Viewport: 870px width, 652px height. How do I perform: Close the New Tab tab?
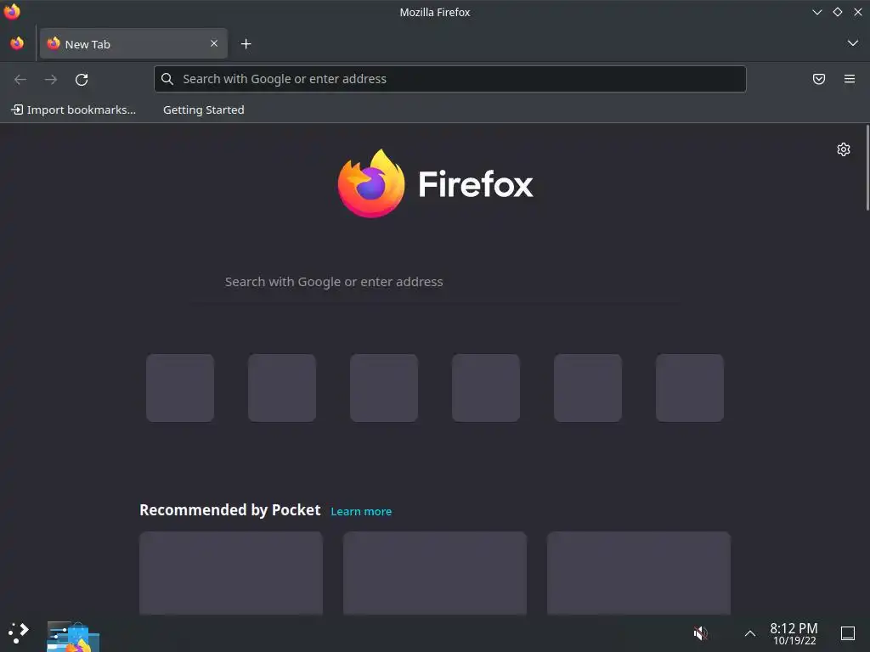click(213, 43)
